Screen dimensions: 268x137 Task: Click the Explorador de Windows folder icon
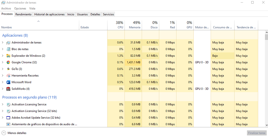pos(8,56)
